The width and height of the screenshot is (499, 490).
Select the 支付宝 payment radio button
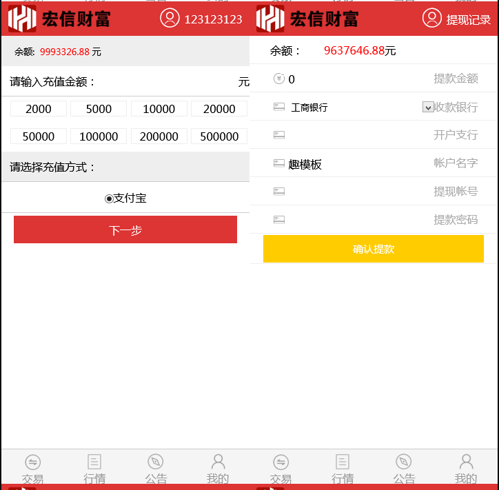click(109, 198)
